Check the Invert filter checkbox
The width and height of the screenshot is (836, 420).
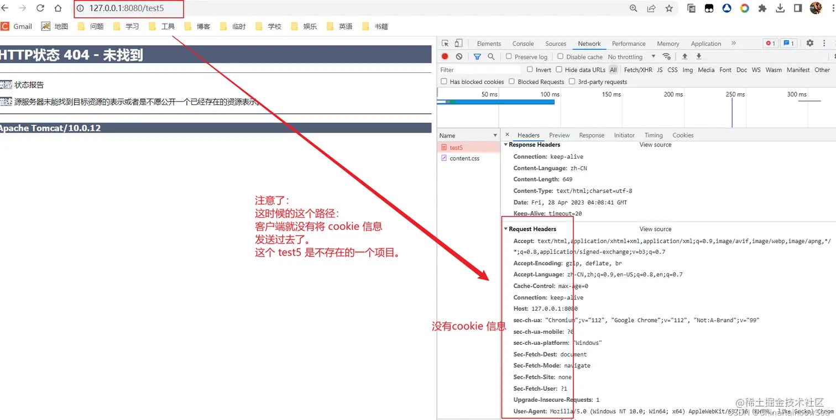(530, 70)
